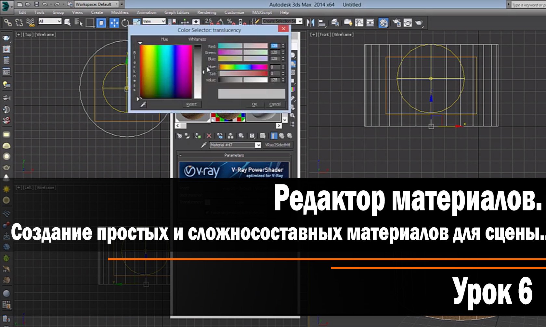Open the Rendering menu
The height and width of the screenshot is (327, 546).
coord(207,12)
